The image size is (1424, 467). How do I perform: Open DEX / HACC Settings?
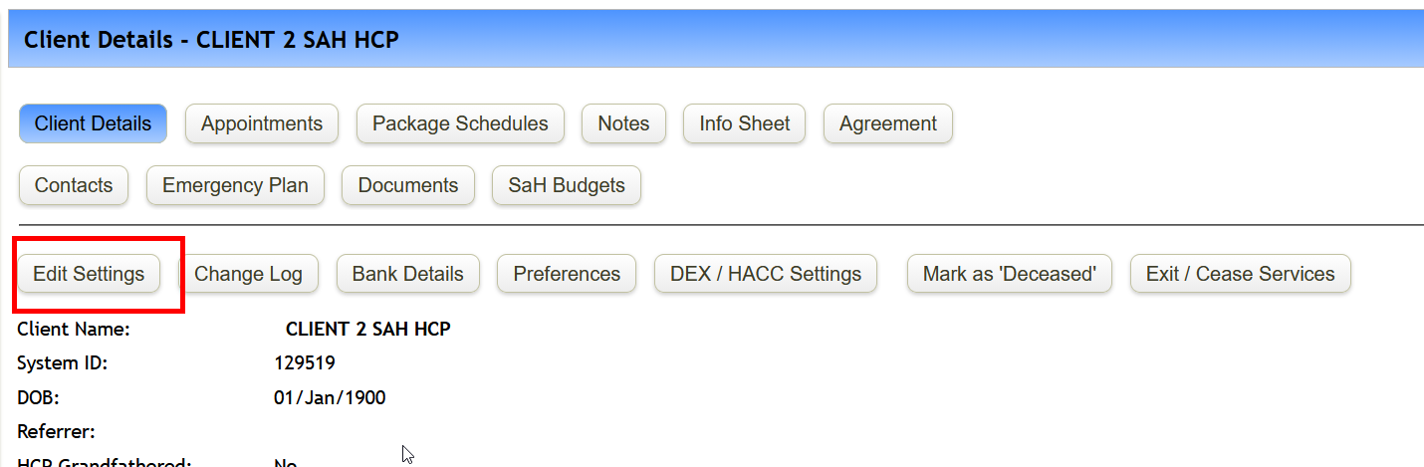tap(766, 275)
